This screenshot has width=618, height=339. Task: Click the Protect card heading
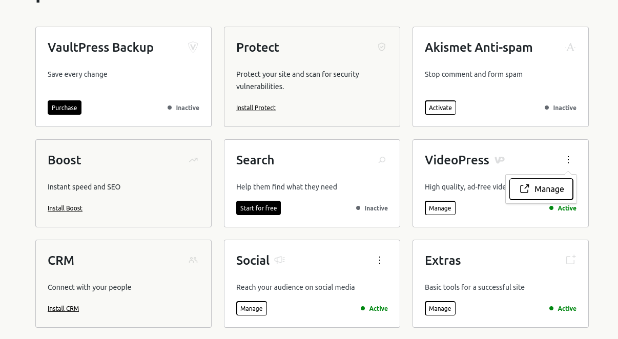(x=258, y=47)
